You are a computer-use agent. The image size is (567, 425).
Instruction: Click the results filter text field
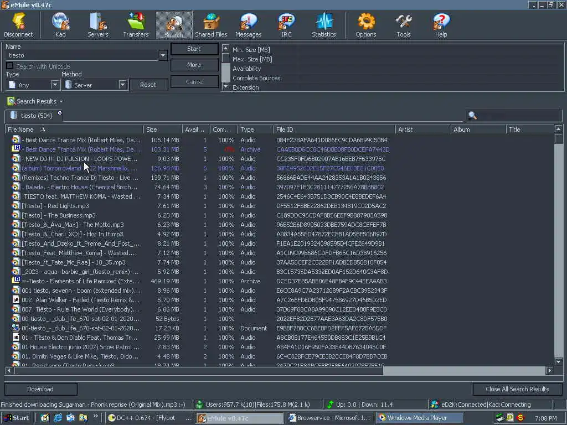tap(520, 116)
